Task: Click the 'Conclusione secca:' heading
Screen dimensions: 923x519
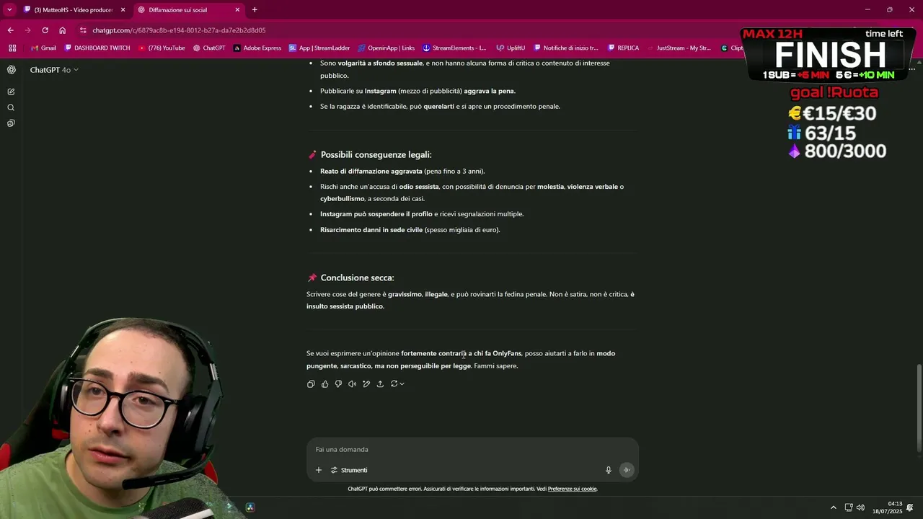Action: coord(357,278)
